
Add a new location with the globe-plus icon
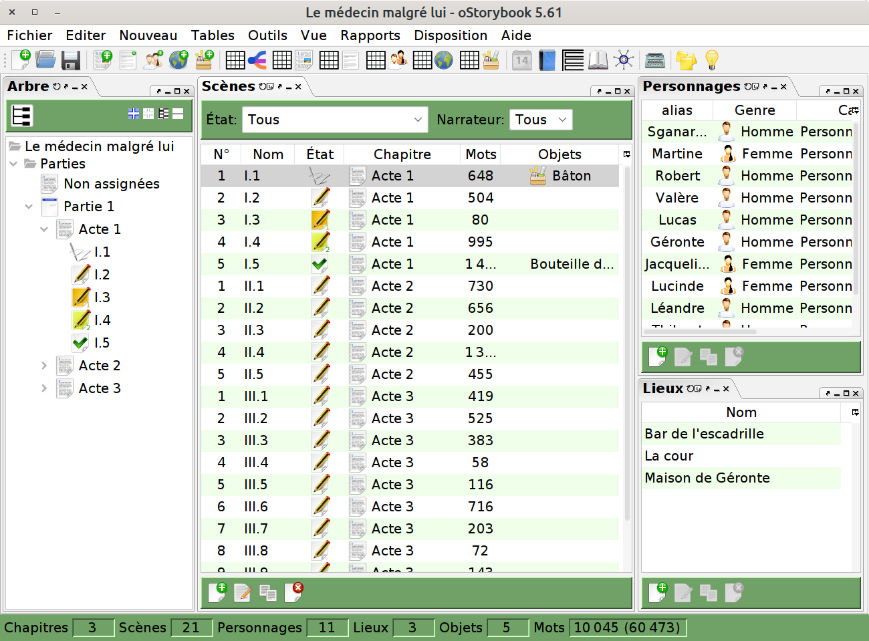tap(178, 60)
